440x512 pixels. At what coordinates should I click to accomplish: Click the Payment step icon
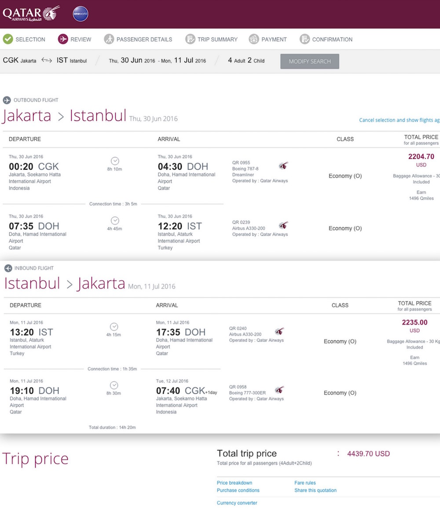click(x=254, y=39)
